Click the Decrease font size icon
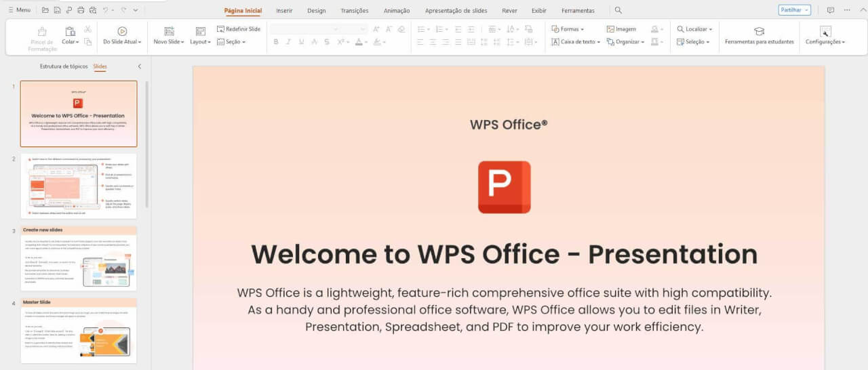This screenshot has height=370, width=868. (389, 29)
